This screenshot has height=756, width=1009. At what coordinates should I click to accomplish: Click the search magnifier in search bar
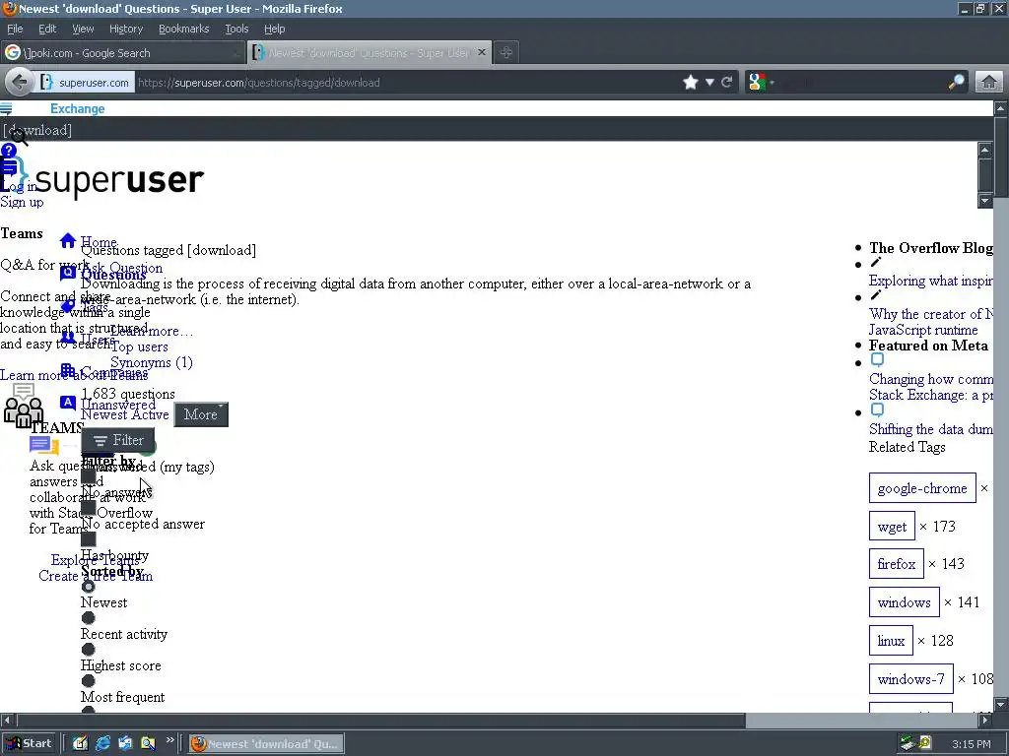(x=956, y=83)
